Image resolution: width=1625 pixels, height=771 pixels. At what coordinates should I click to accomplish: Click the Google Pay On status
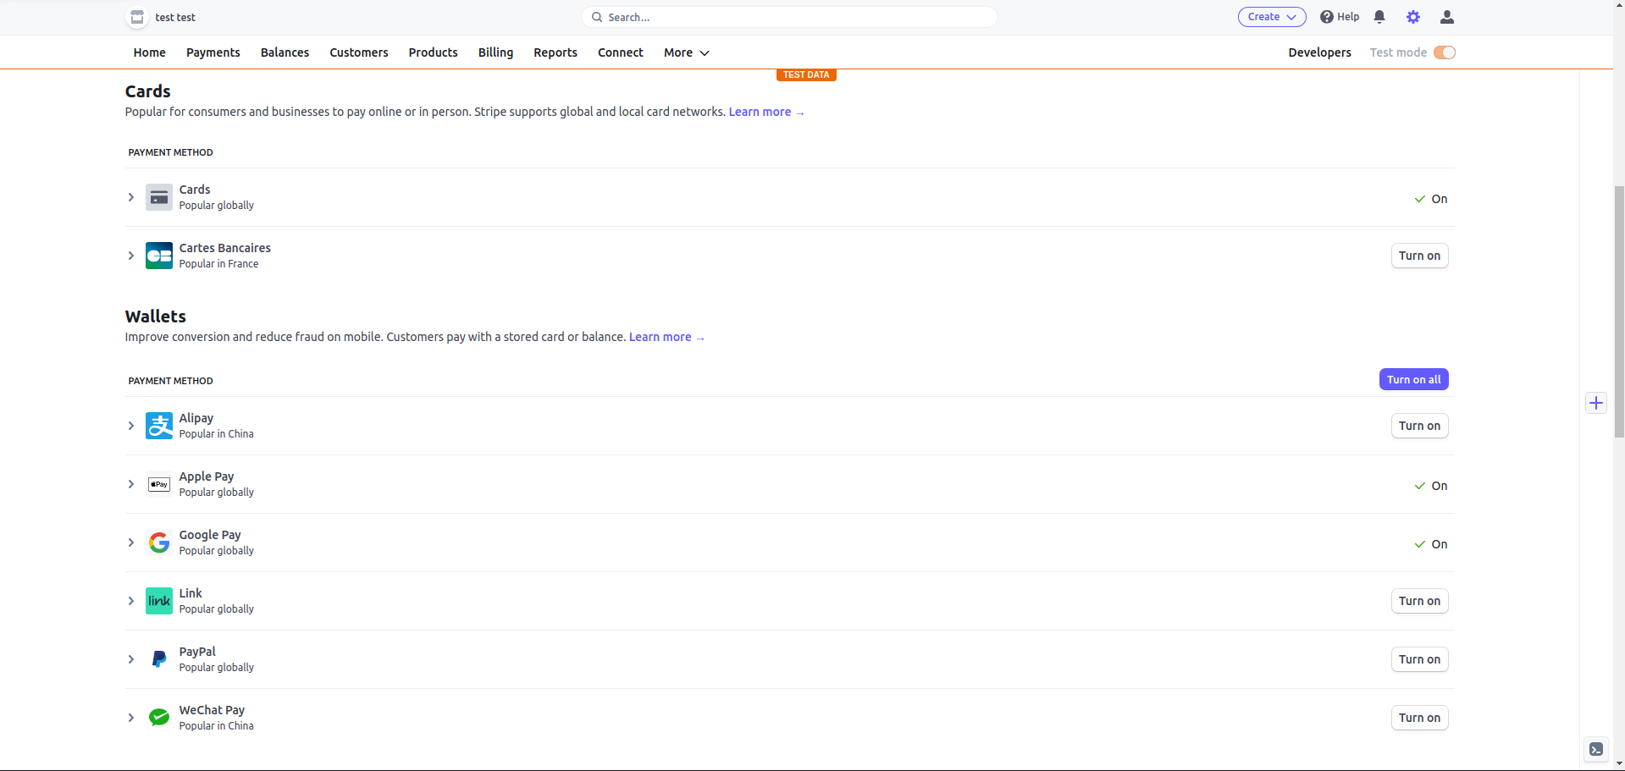click(1431, 544)
